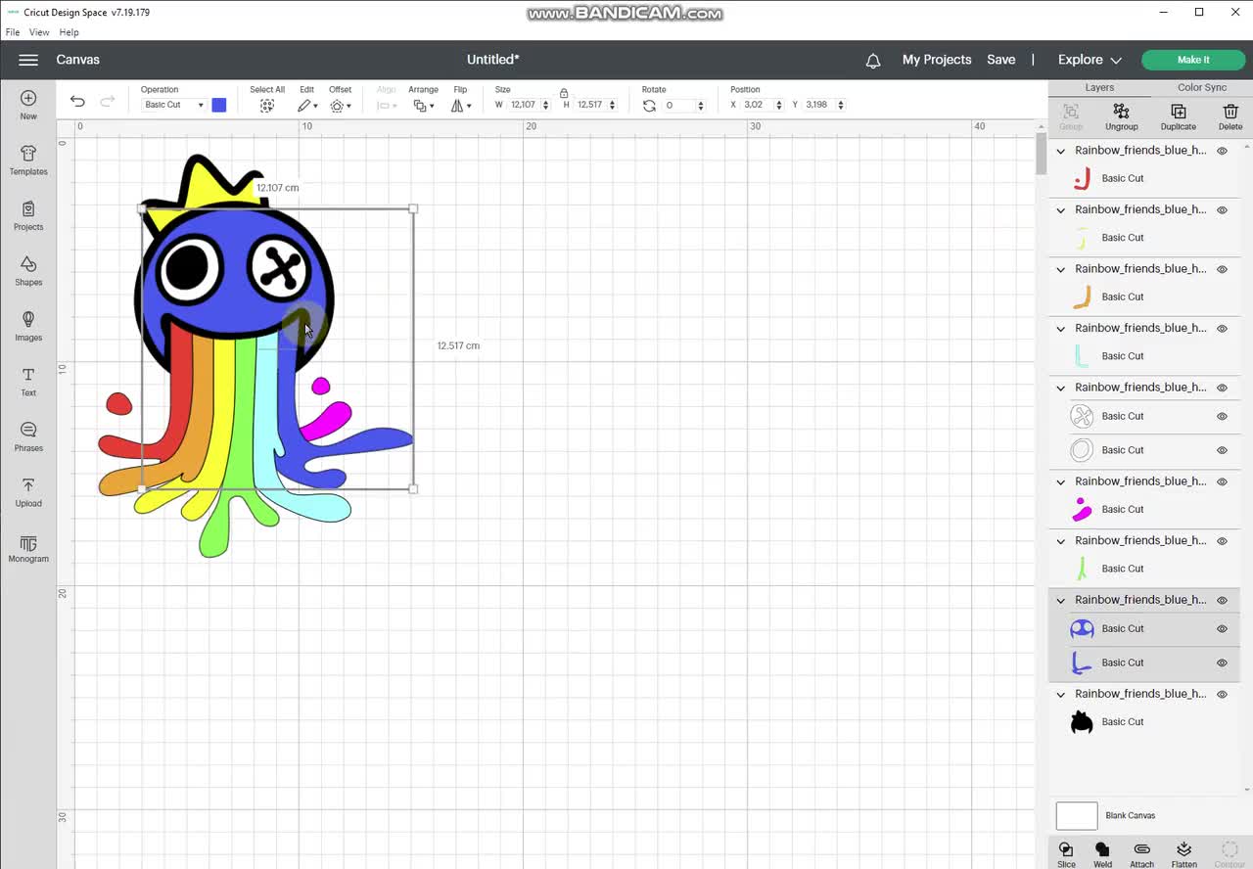
Task: Attach the selected layers
Action: click(1141, 854)
